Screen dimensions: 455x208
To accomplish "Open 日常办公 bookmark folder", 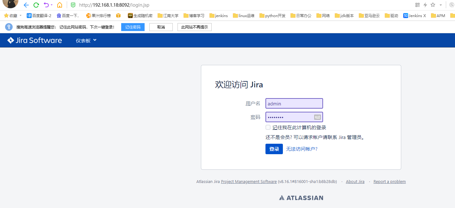I will tap(301, 16).
